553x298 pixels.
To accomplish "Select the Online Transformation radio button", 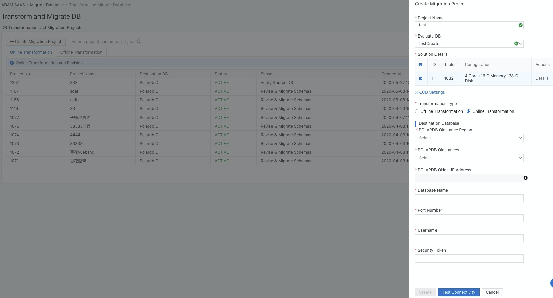I will pos(469,111).
